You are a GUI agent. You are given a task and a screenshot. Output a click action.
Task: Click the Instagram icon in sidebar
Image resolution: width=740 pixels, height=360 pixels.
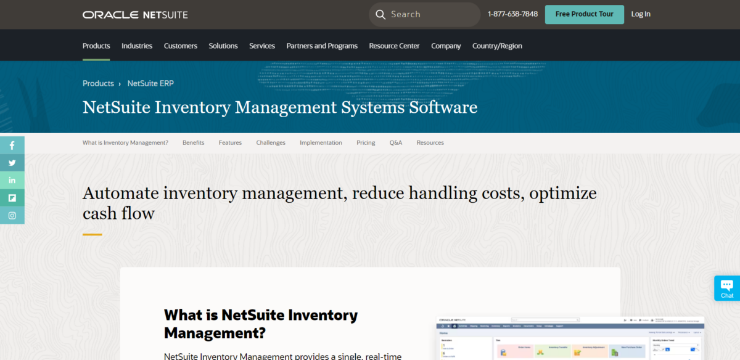click(12, 215)
